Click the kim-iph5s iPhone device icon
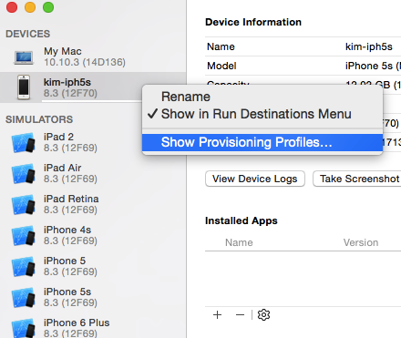The image size is (401, 338). [x=24, y=87]
